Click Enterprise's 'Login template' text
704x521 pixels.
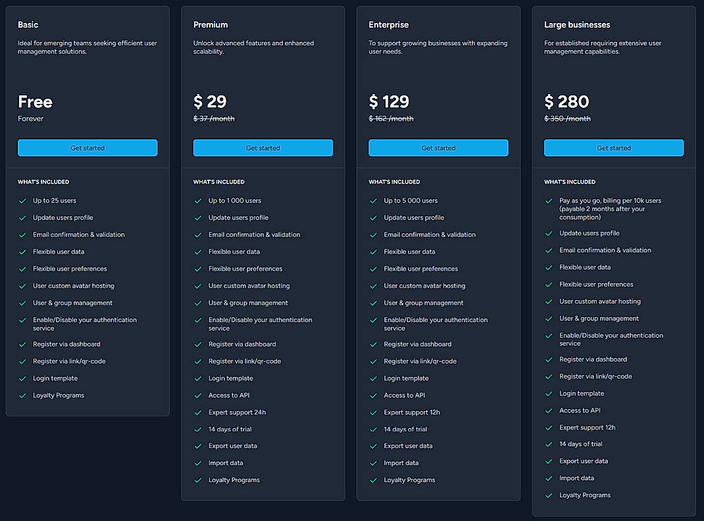(x=407, y=378)
